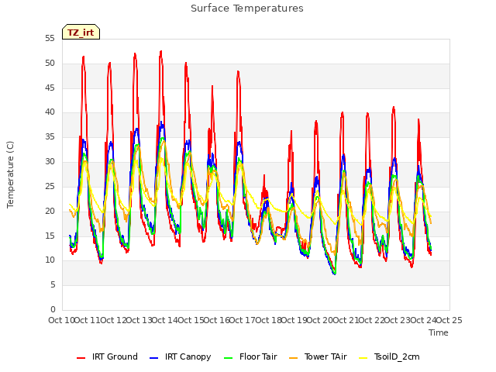Toggle the Floor Tair legend label
496x372 pixels.
click(258, 356)
